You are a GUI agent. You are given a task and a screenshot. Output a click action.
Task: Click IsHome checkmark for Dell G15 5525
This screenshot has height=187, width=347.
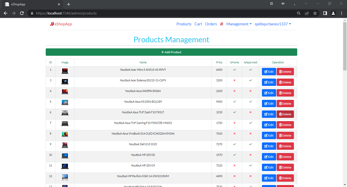pos(234,144)
